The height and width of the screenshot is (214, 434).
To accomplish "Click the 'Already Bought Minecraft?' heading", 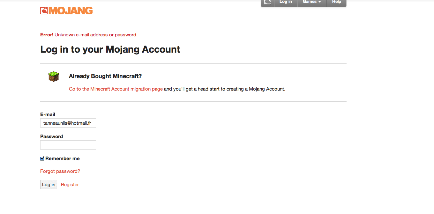I will (105, 76).
